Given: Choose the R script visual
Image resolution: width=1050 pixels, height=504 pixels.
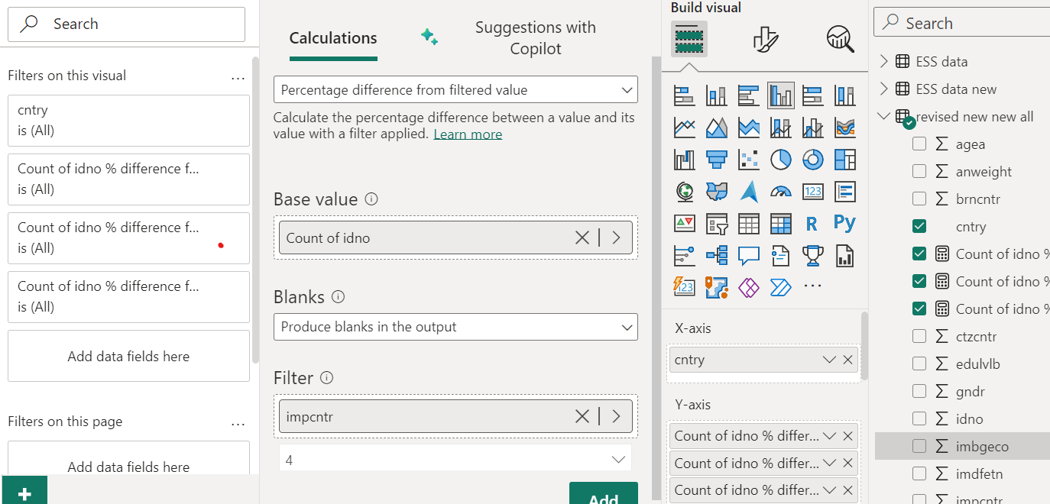Looking at the screenshot, I should tap(812, 224).
